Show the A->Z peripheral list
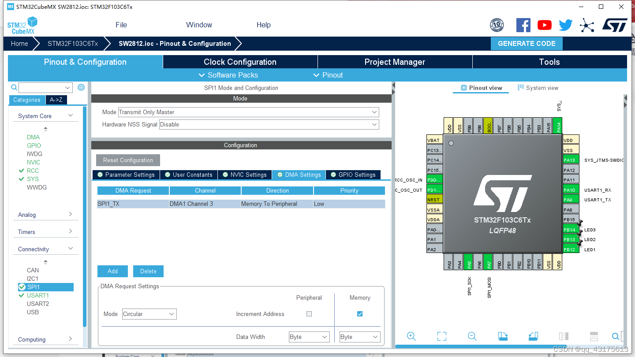 [56, 100]
